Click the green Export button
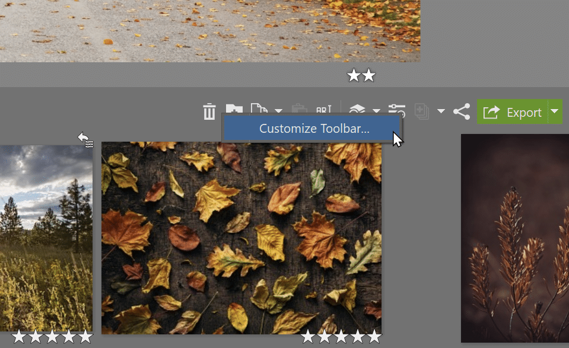Image resolution: width=569 pixels, height=348 pixels. point(518,111)
